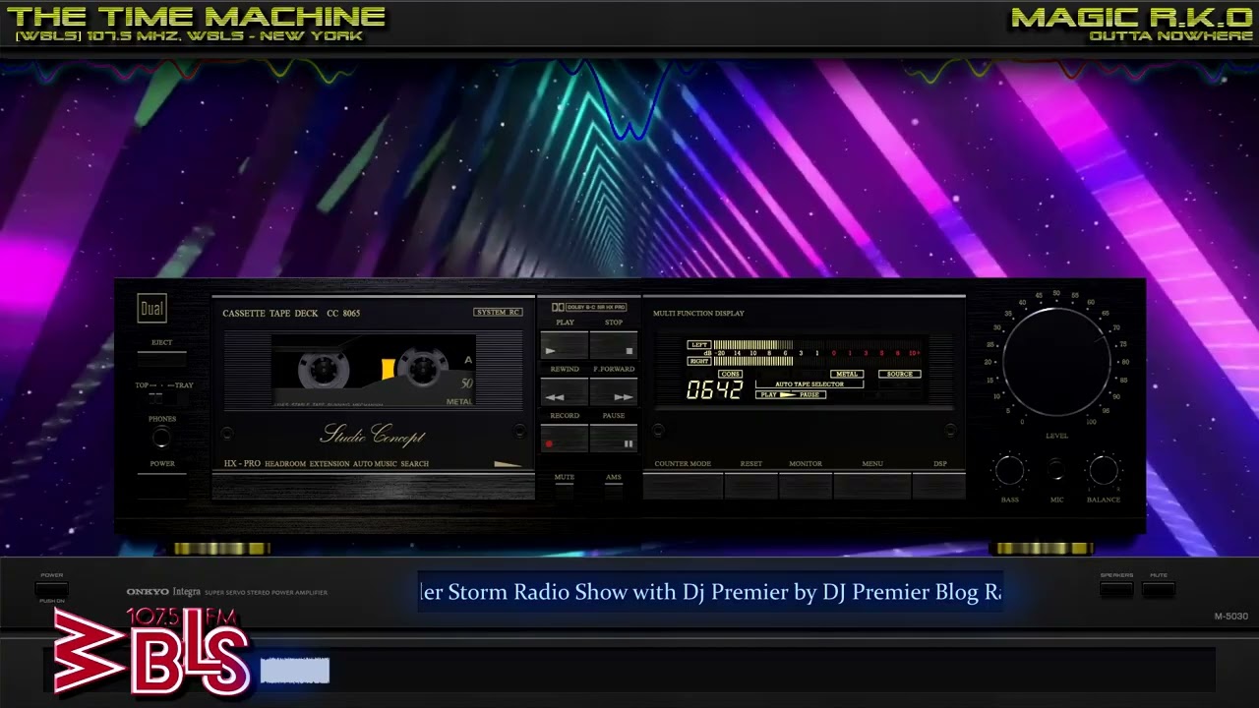Click the 107.5 MHz WBLS New York subtitle

[x=188, y=36]
